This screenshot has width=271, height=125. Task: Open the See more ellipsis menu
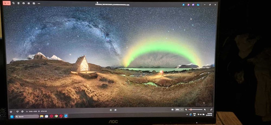[39, 4]
